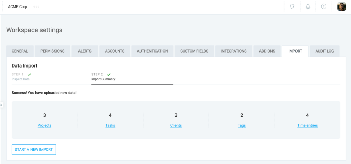The height and width of the screenshot is (164, 351).
Task: Switch to the Custom Fields tab
Action: pyautogui.click(x=194, y=51)
